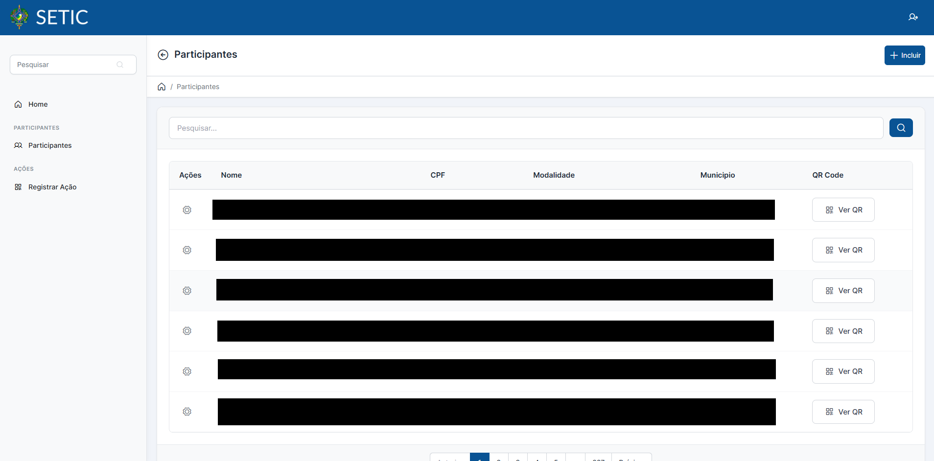Screen dimensions: 934x461
Task: Open Registrar Ação in the sidebar
Action: tap(52, 187)
